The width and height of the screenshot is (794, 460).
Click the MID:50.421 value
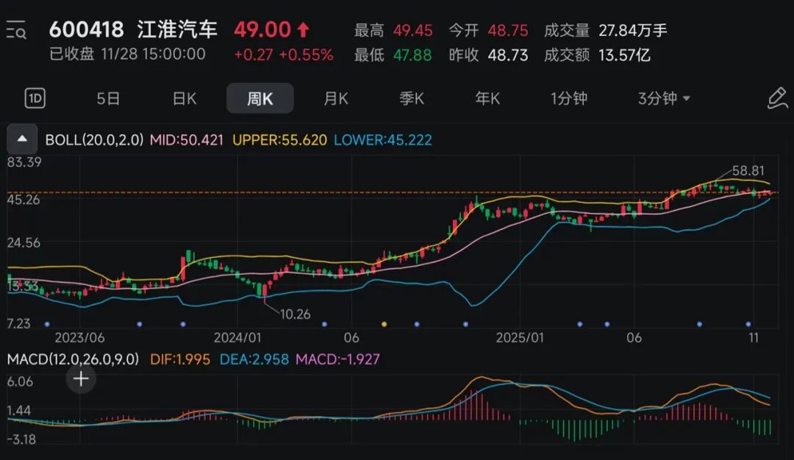[186, 140]
